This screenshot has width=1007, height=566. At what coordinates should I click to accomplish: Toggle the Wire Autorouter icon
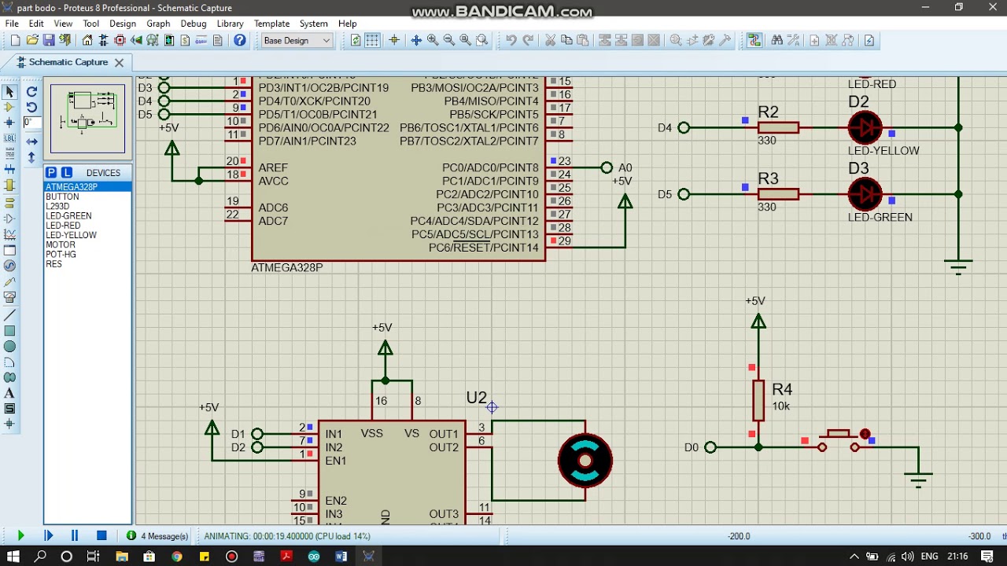click(x=754, y=40)
